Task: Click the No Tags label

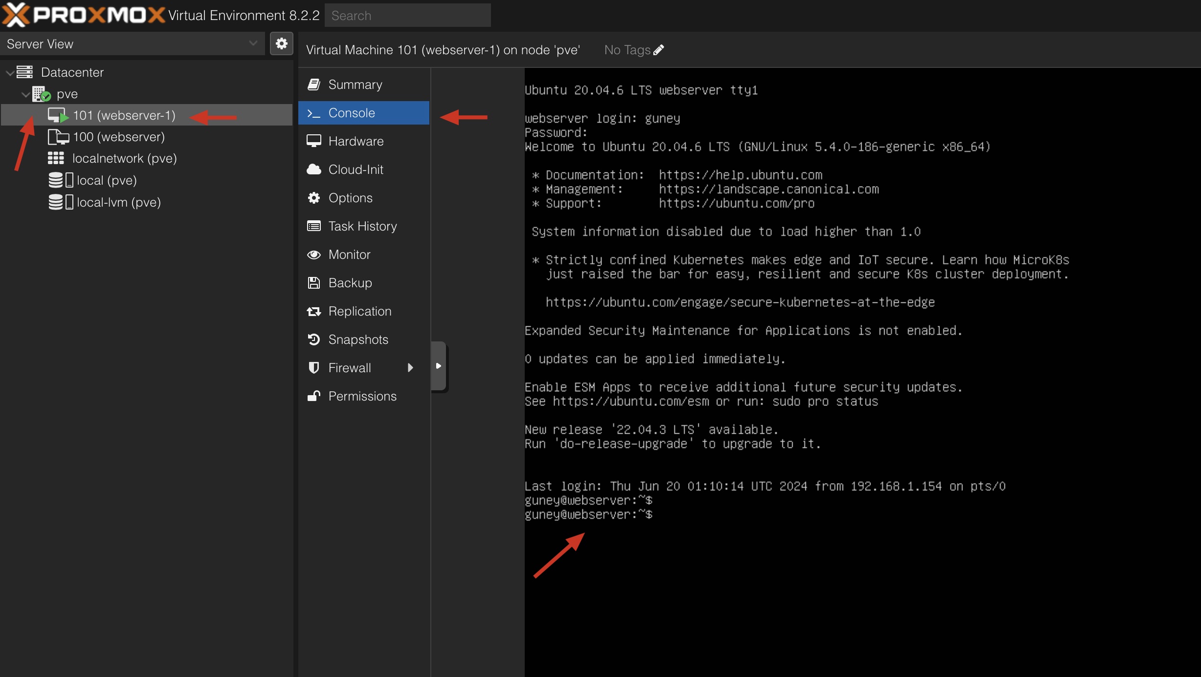Action: pos(627,50)
